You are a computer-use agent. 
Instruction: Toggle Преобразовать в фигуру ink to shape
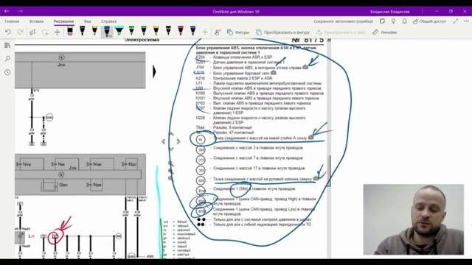[x=282, y=32]
